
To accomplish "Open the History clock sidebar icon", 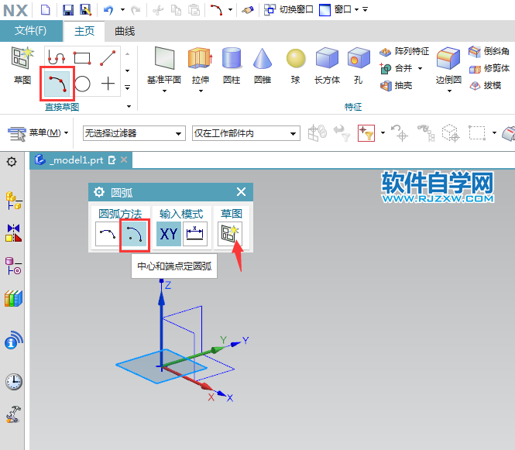I will pyautogui.click(x=13, y=382).
